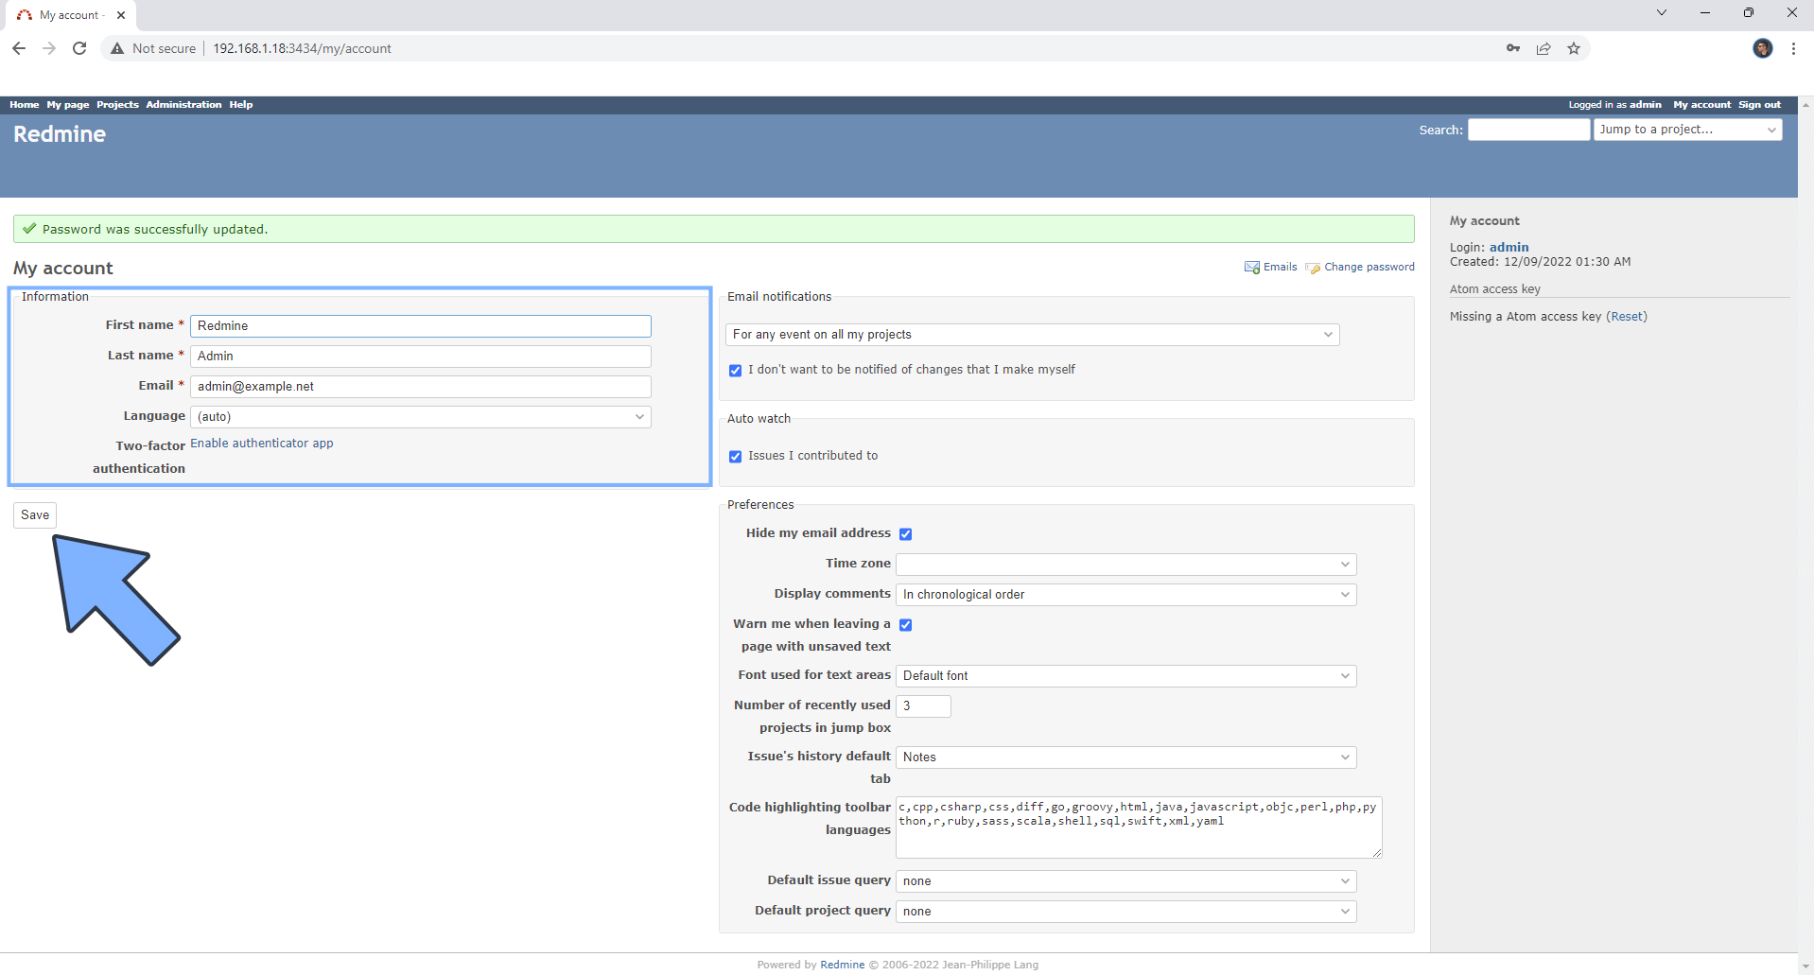Uncheck 'I don't want to be notified of changes'
Screen dimensions: 1814x975
pyautogui.click(x=735, y=370)
